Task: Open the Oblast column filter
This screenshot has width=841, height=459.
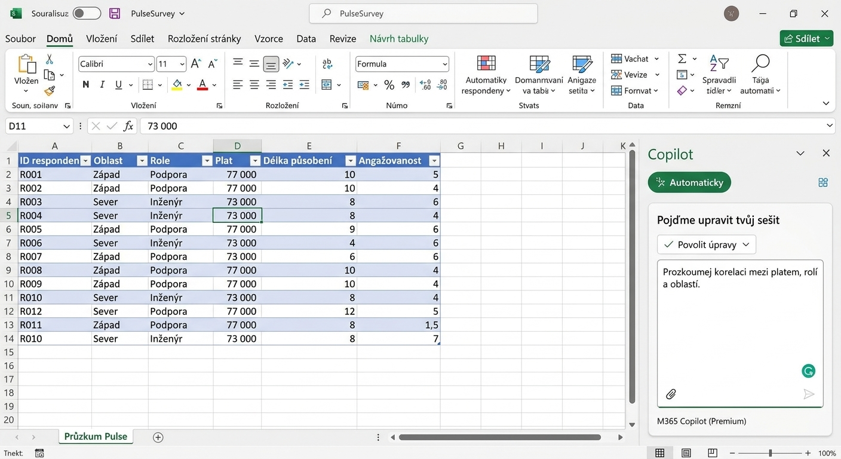Action: [x=142, y=161]
